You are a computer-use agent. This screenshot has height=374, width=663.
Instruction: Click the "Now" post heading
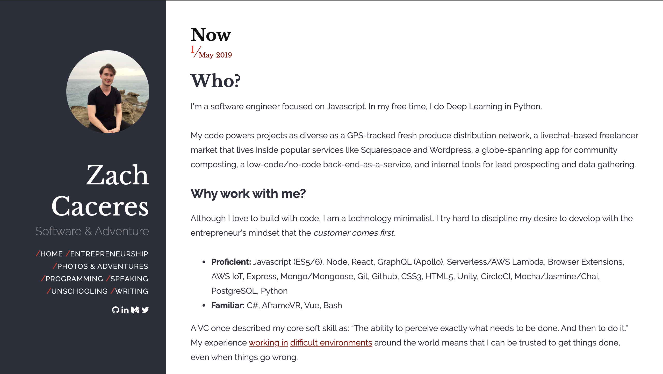(x=211, y=34)
